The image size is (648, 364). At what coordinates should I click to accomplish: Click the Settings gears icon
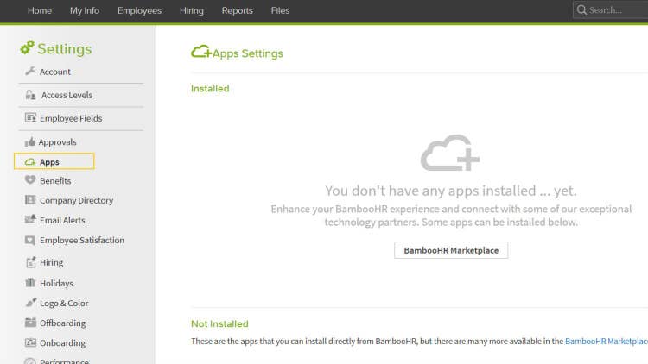28,47
